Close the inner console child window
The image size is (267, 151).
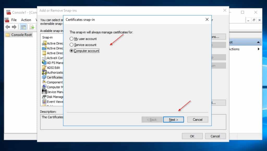click(x=259, y=20)
